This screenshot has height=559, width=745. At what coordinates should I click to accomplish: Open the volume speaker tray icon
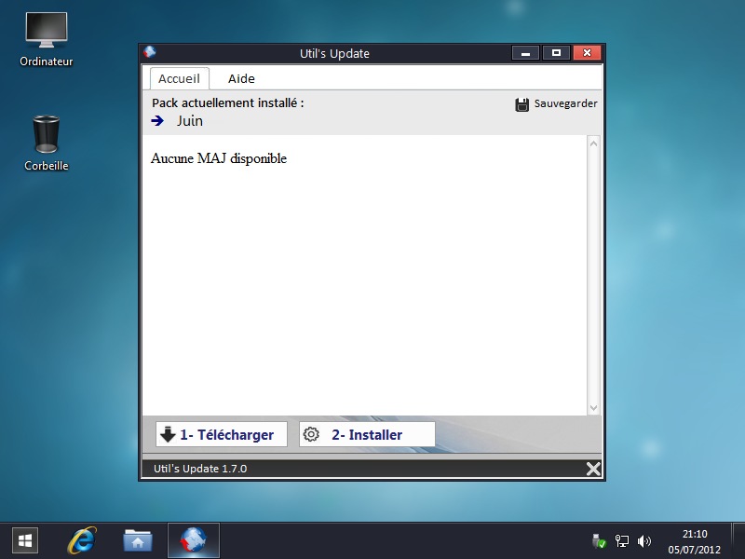(x=644, y=541)
